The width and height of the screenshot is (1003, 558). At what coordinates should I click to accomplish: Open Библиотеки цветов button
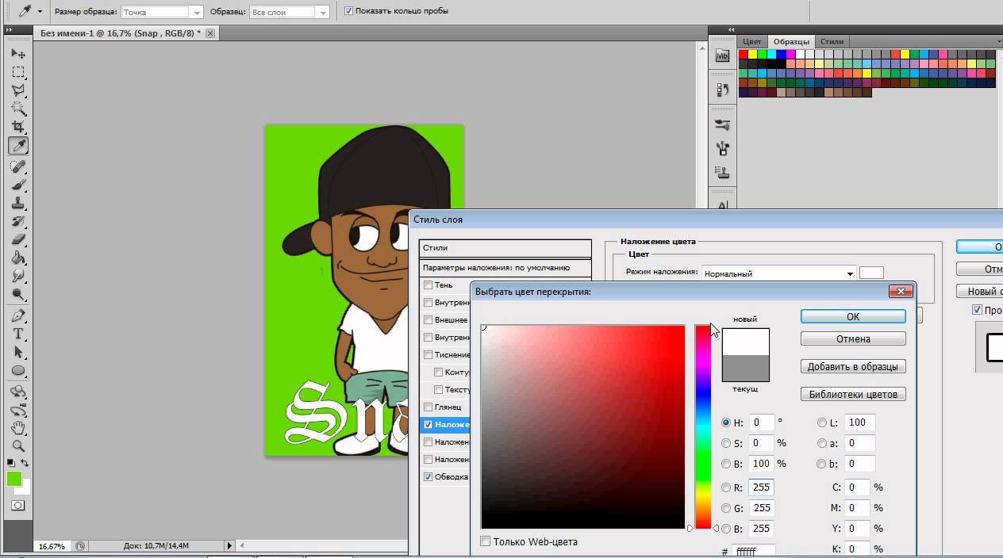click(x=853, y=394)
